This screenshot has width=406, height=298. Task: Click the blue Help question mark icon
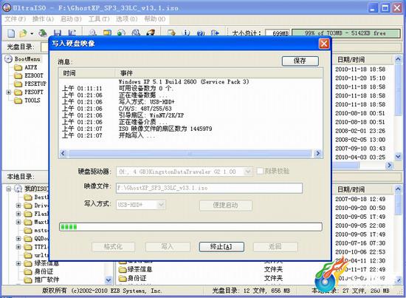click(200, 33)
